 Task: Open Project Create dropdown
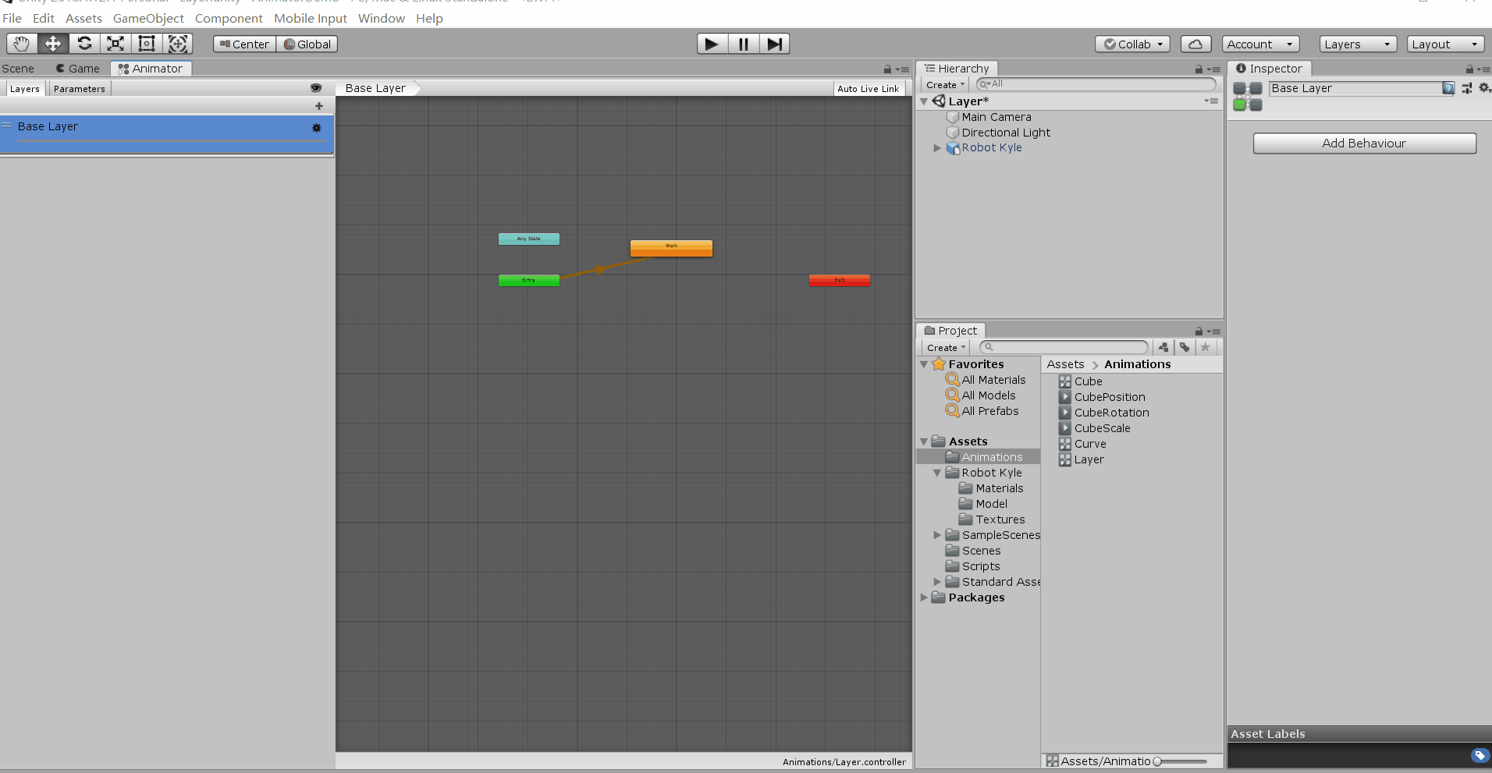(x=946, y=347)
